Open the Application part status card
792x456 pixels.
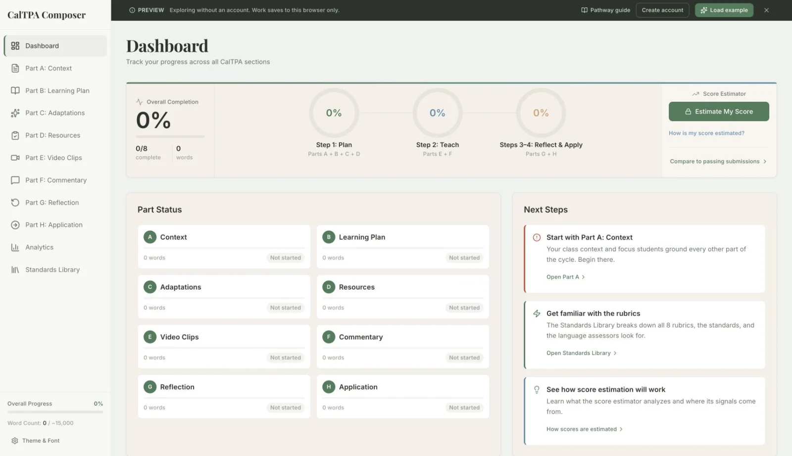(403, 397)
